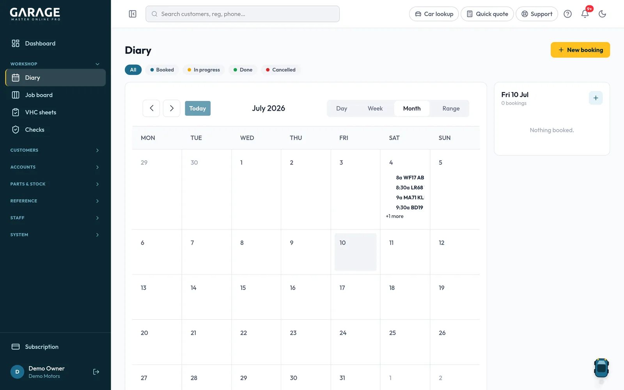624x390 pixels.
Task: Open Checks shield item
Action: coord(55,129)
